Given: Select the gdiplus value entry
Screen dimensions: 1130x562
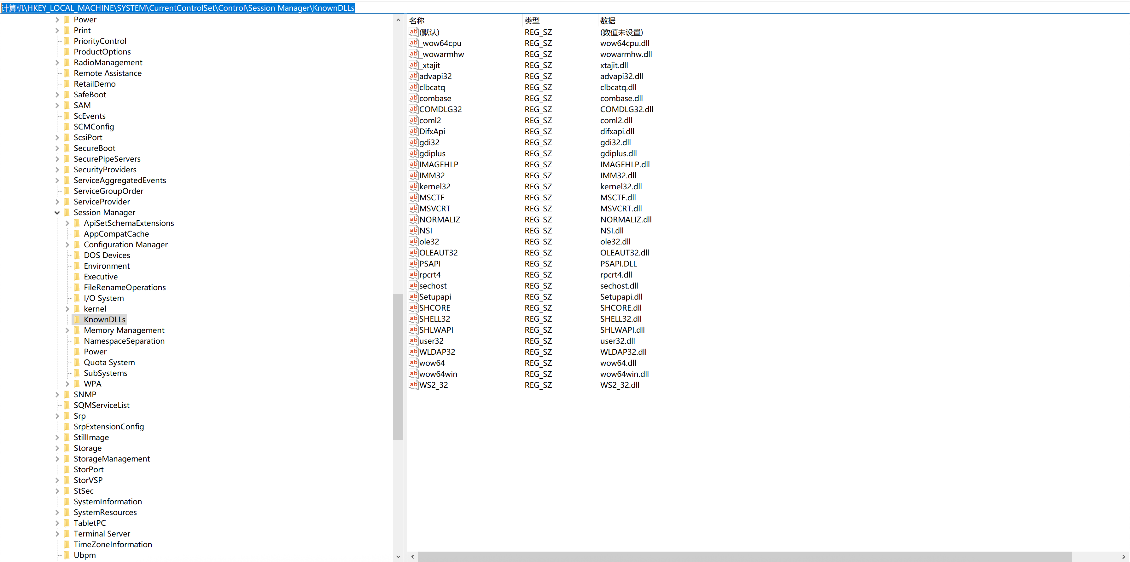Looking at the screenshot, I should click(432, 153).
